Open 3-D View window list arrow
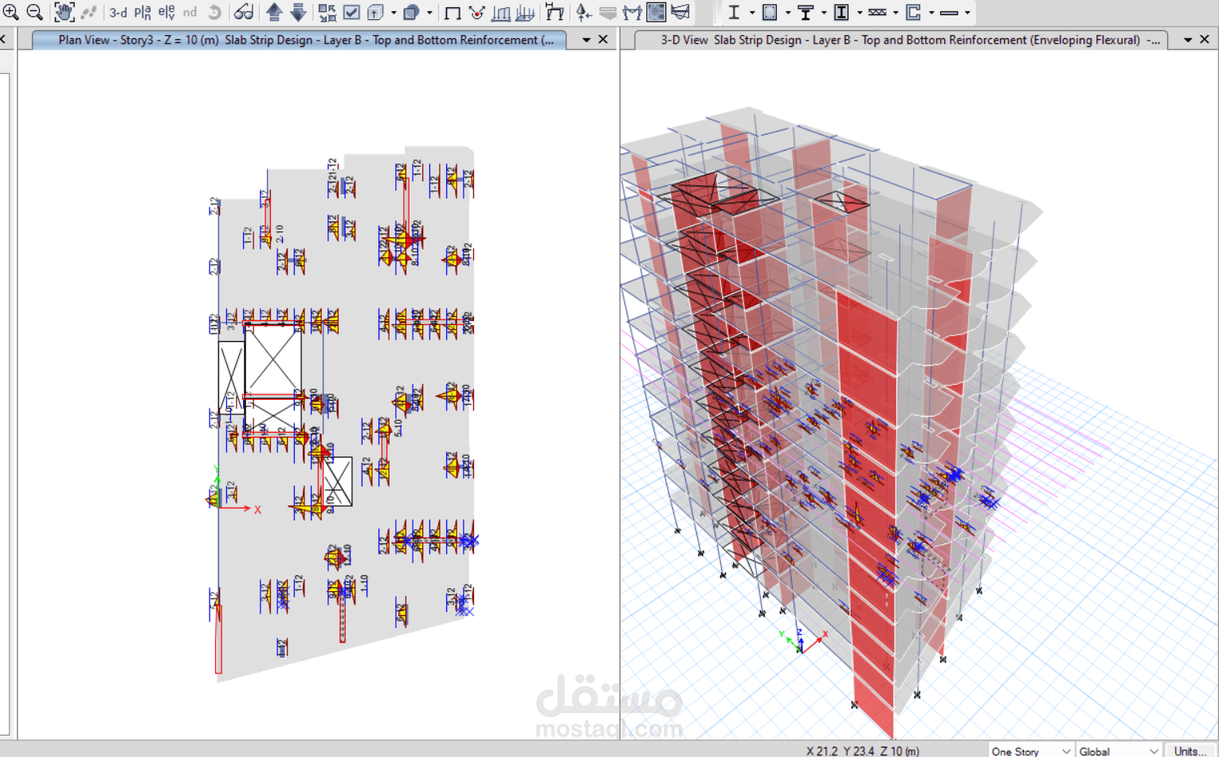1219x757 pixels. [x=1188, y=39]
